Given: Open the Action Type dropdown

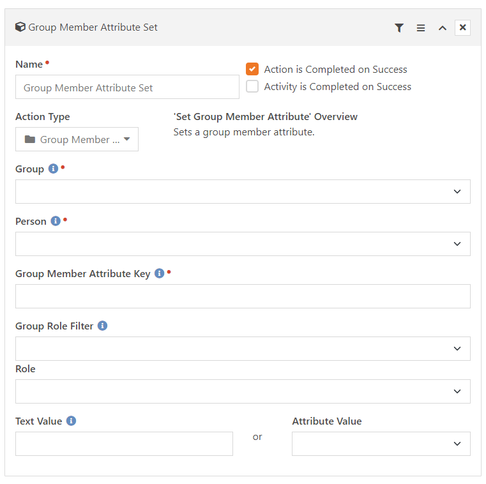Looking at the screenshot, I should (77, 139).
